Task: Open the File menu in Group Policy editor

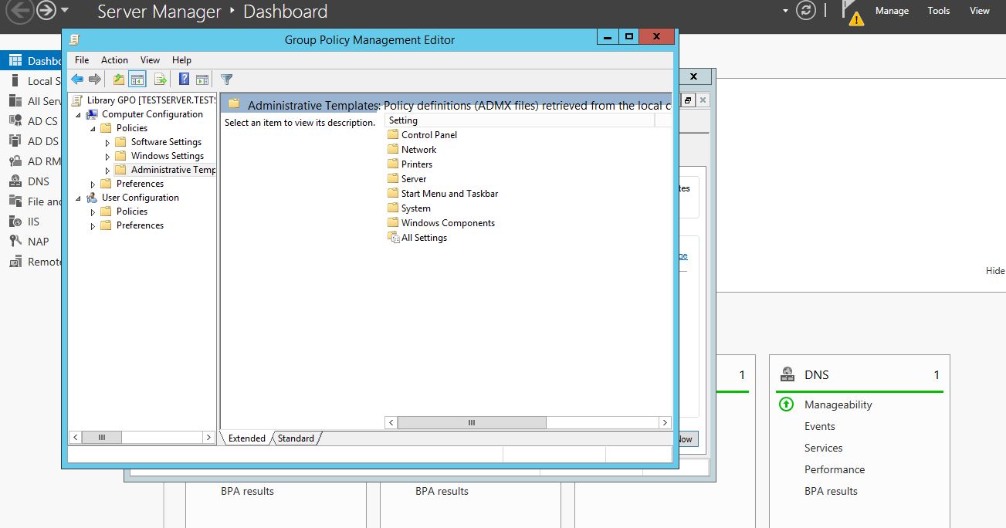Action: 82,60
